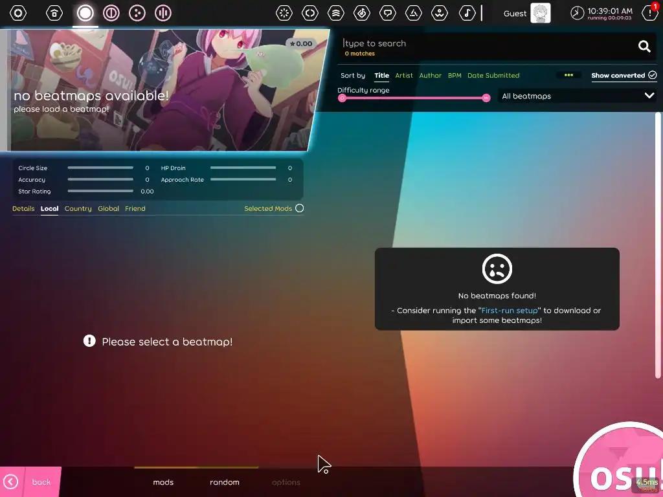Click the Guest user avatar

(x=541, y=13)
